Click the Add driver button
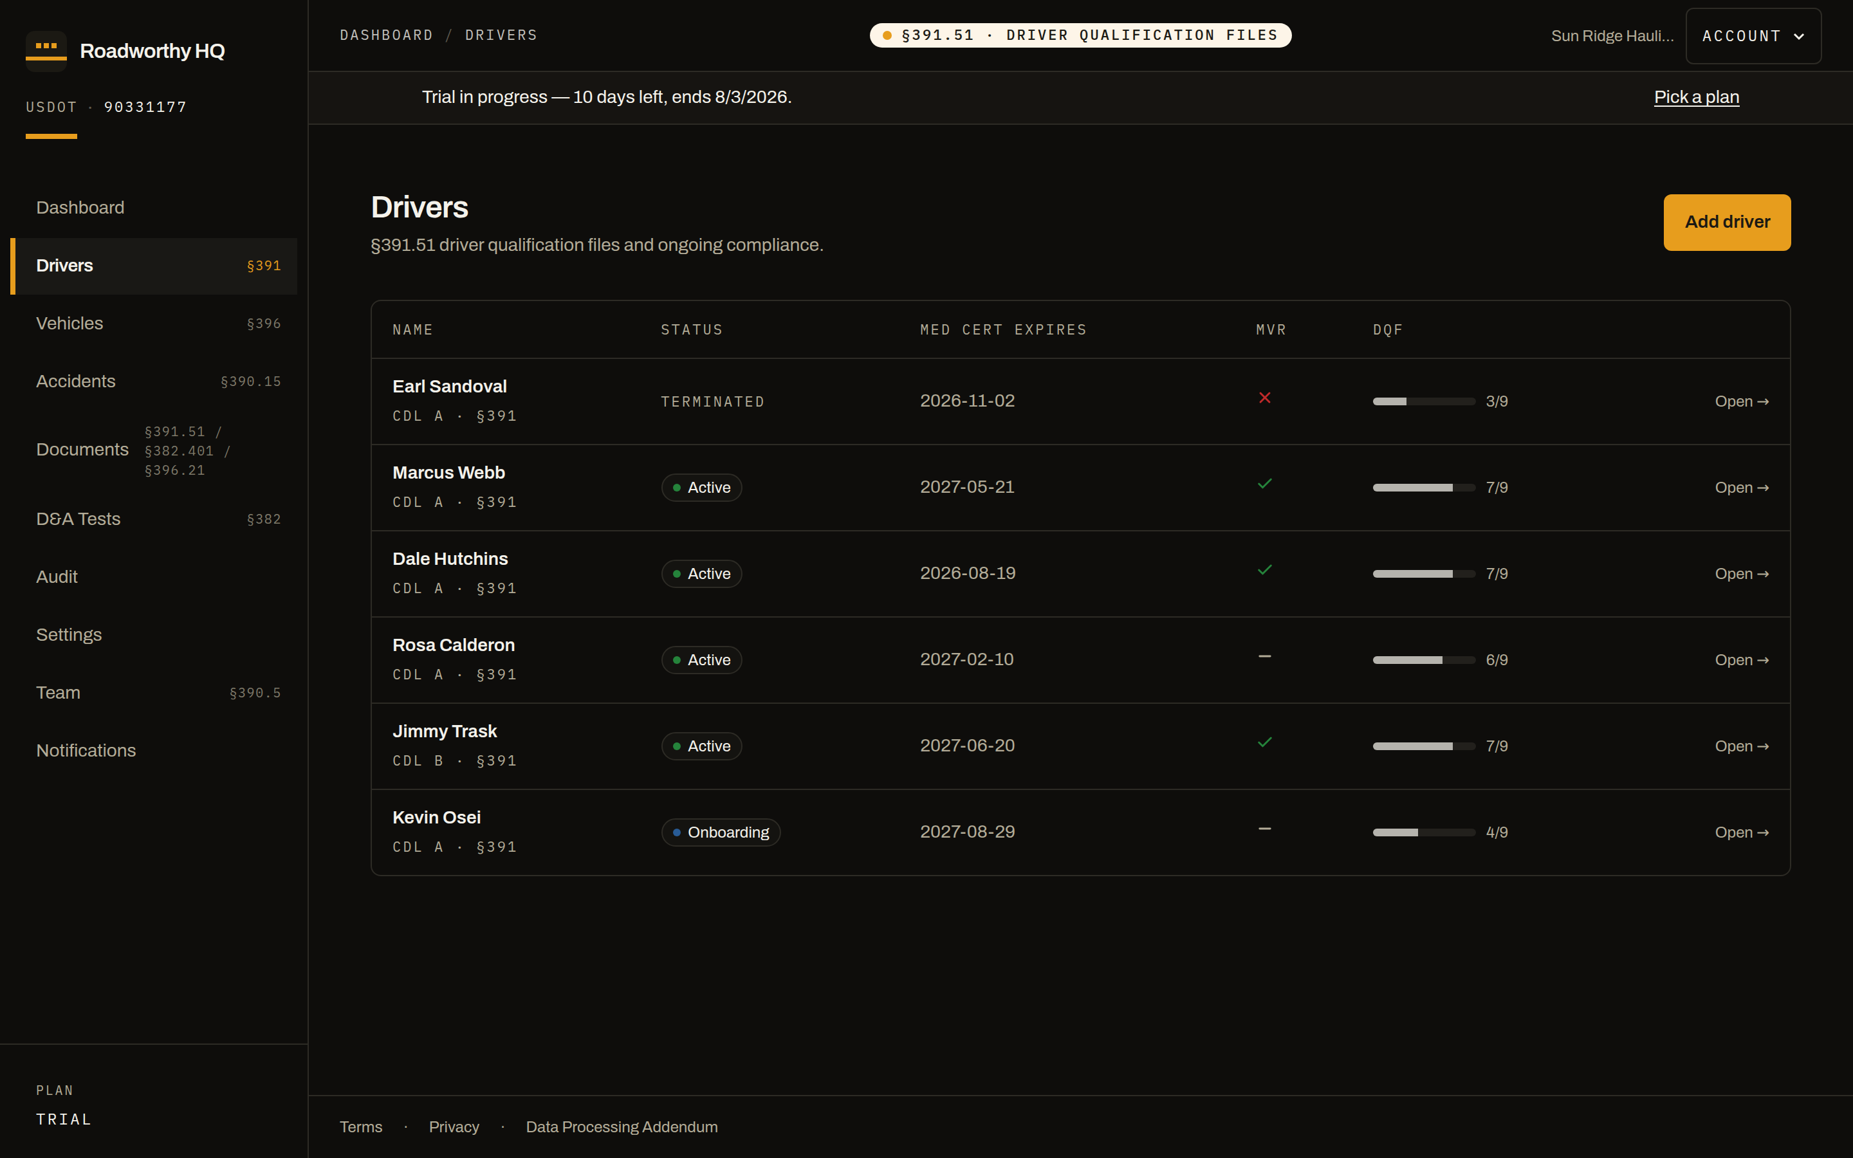Screen dimensions: 1853x1158 pyautogui.click(x=1727, y=222)
